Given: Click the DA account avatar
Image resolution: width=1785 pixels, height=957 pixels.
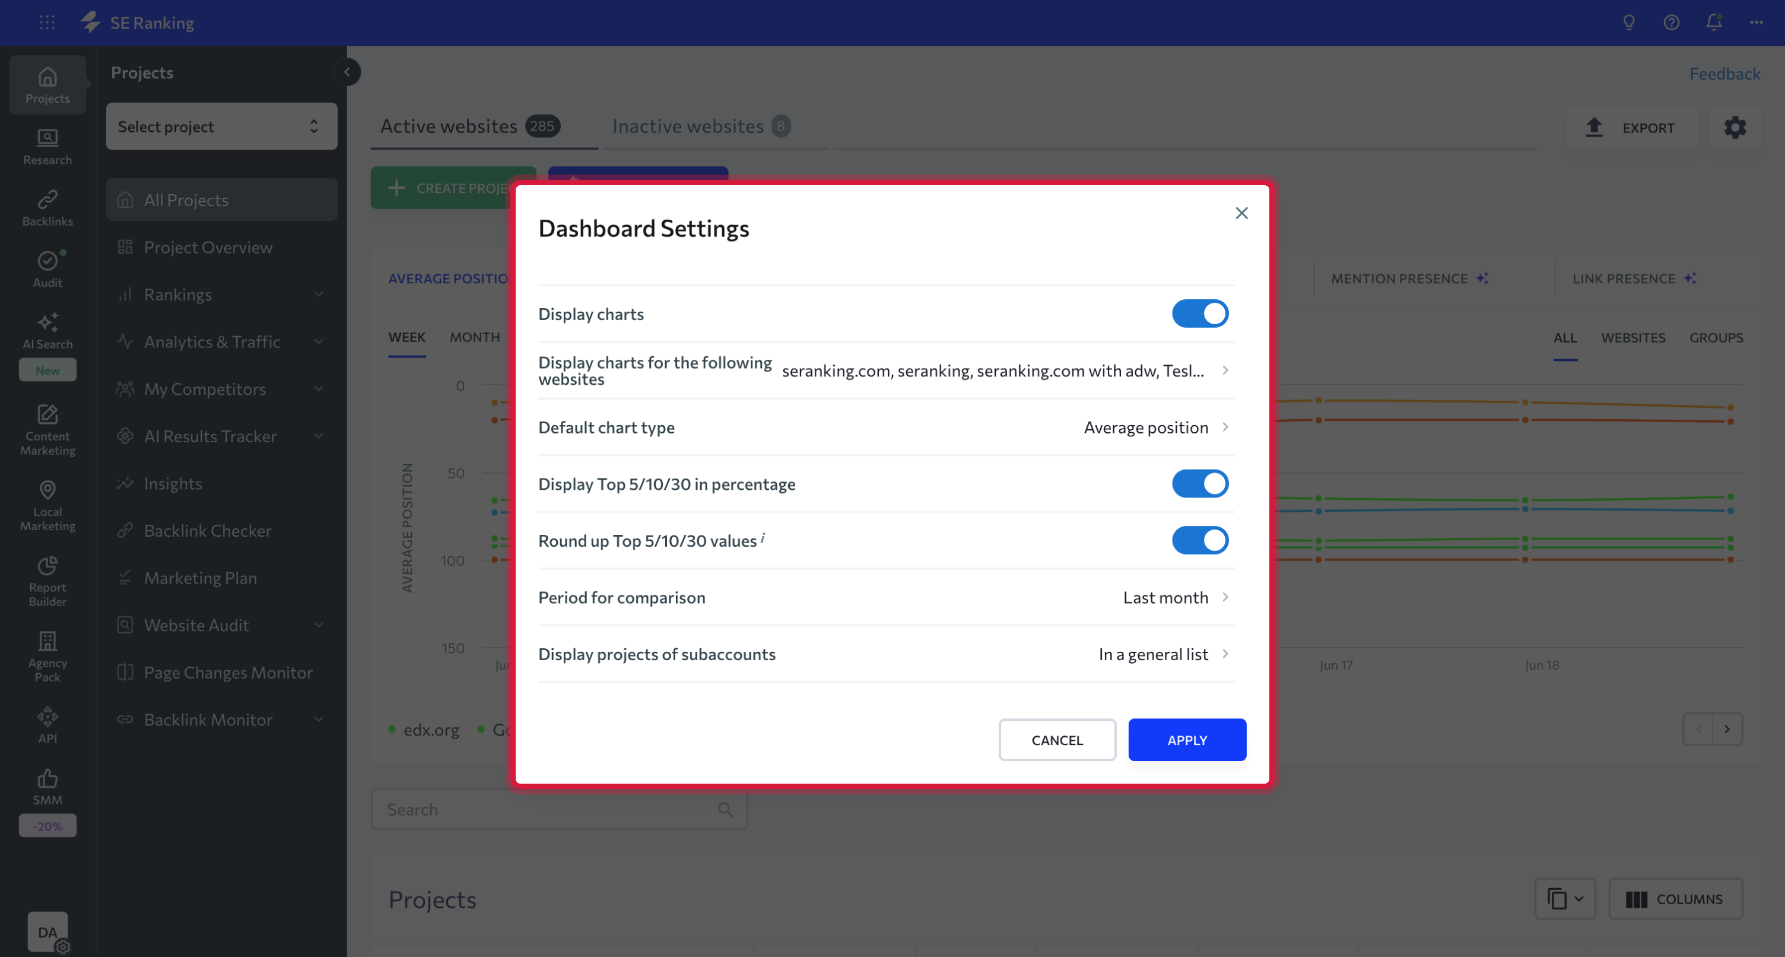Looking at the screenshot, I should (x=48, y=932).
